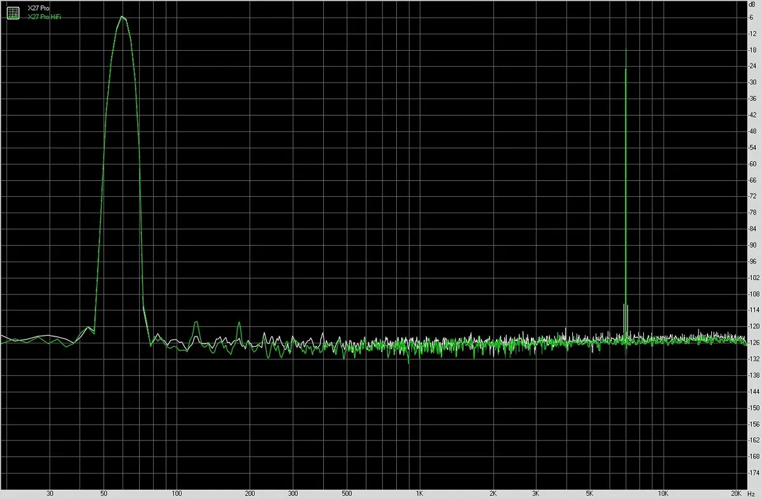Click the "10K" frequency axis label
Screen dimensions: 762x499
(663, 493)
